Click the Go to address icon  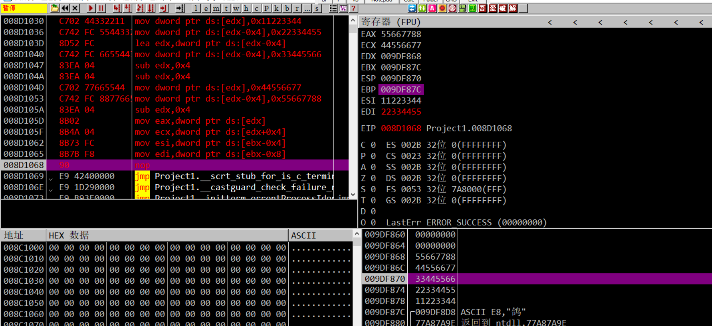180,8
